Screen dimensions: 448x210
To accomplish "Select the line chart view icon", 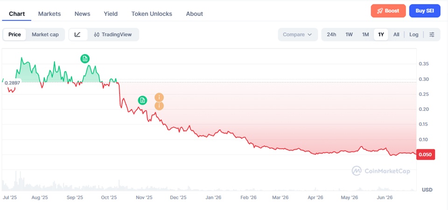I will 77,35.
